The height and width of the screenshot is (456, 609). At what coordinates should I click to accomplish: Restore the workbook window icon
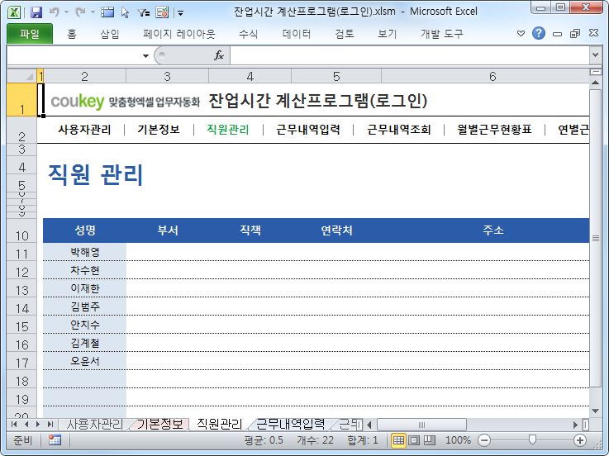(x=575, y=33)
